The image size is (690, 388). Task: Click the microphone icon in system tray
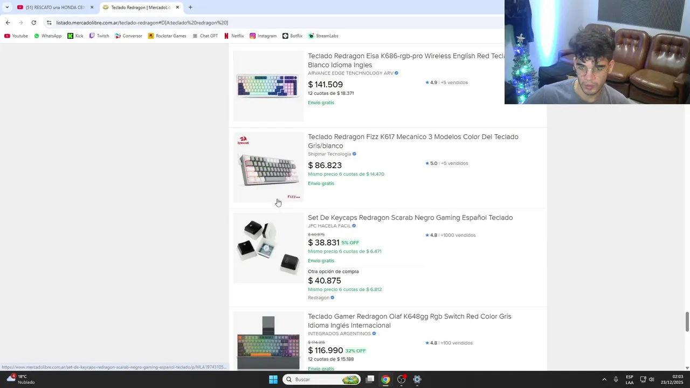[616, 379]
